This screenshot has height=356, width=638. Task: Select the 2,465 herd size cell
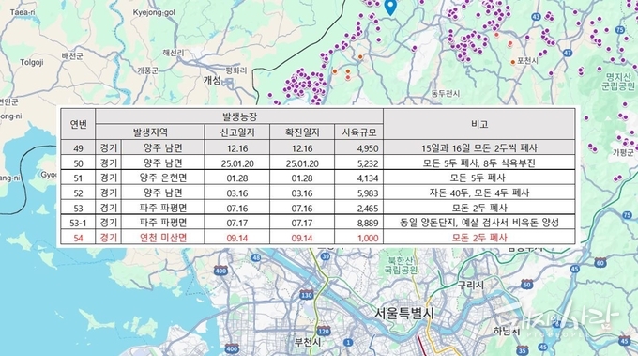tap(358, 208)
